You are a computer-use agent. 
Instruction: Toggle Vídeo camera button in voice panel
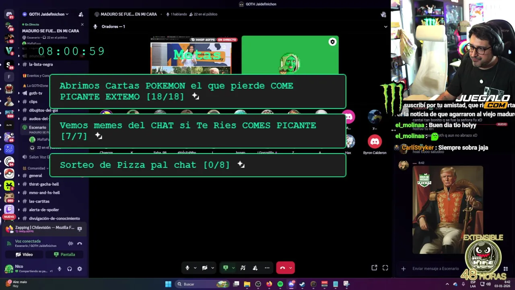[x=24, y=255]
